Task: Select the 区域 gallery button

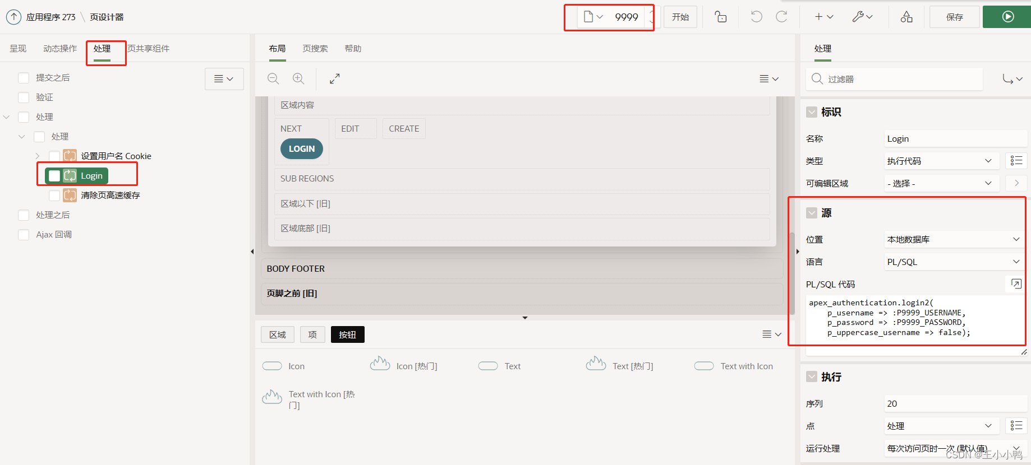Action: (278, 334)
